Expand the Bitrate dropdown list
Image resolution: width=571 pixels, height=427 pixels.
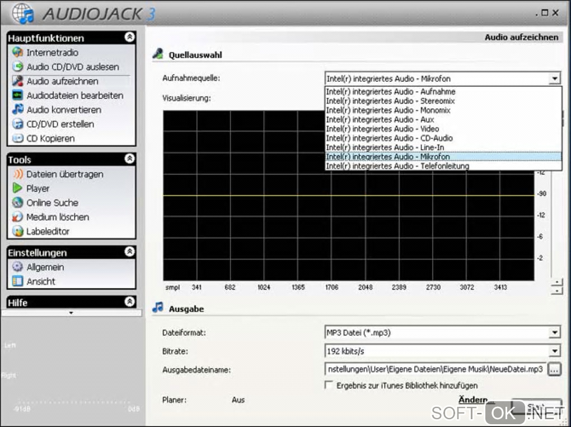[554, 351]
